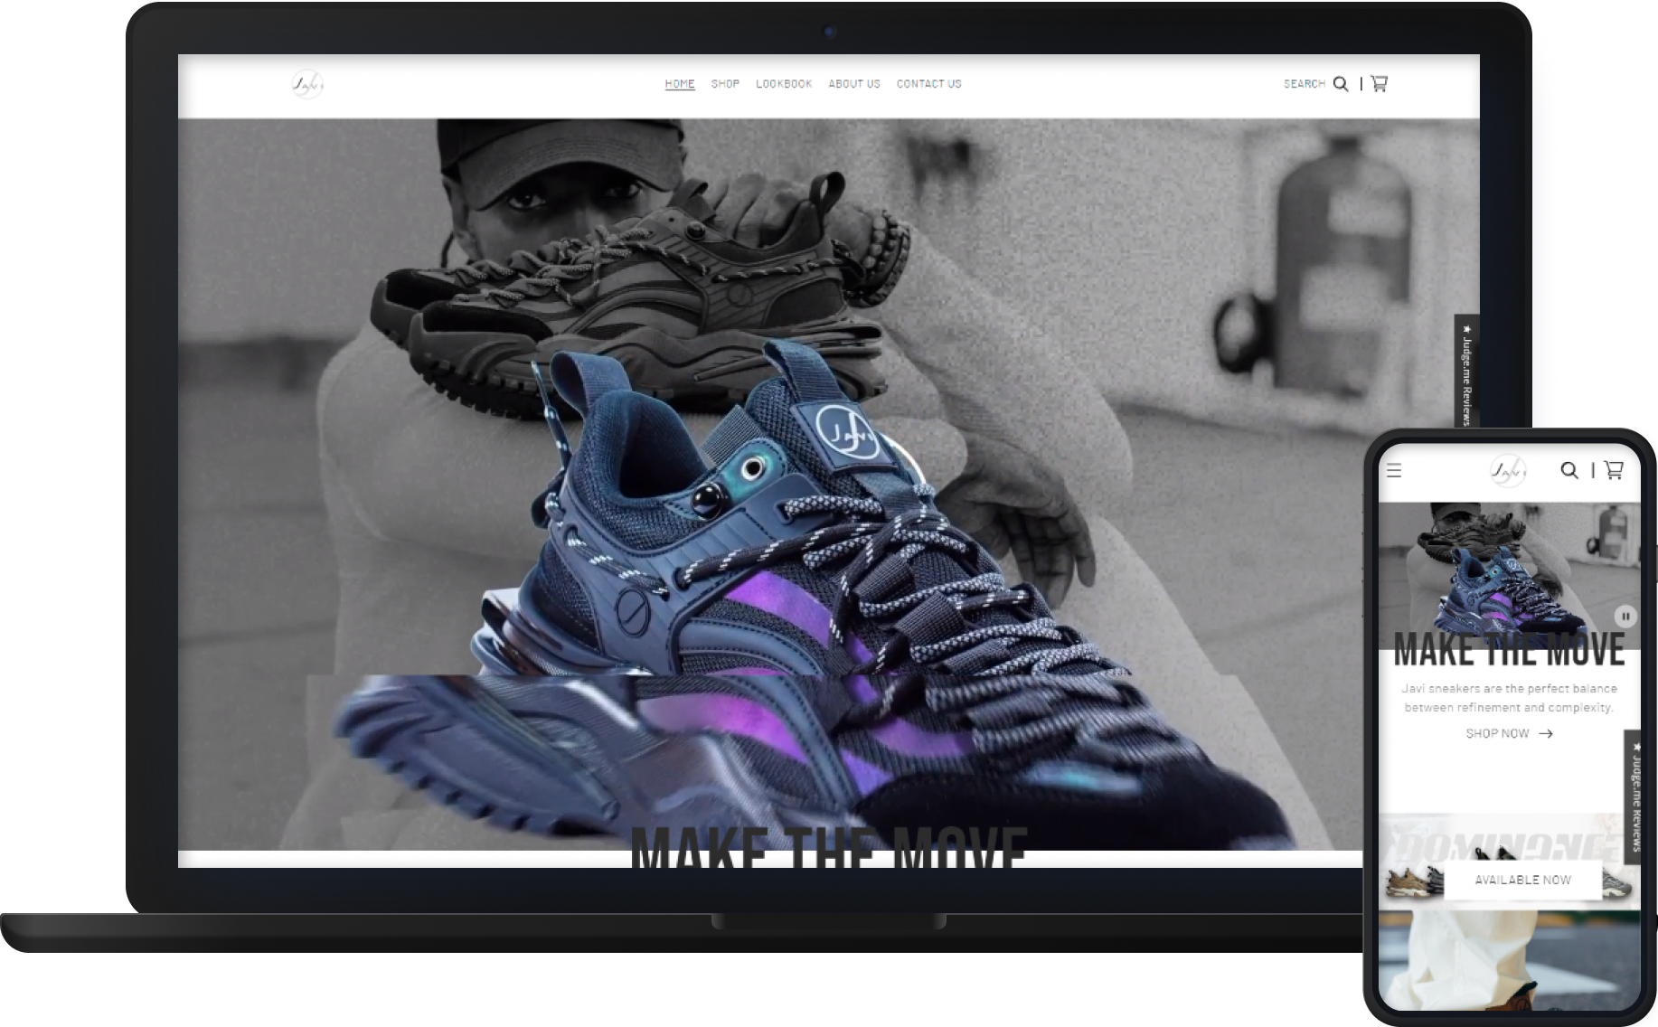Open the shopping cart on laptop site

point(1379,83)
